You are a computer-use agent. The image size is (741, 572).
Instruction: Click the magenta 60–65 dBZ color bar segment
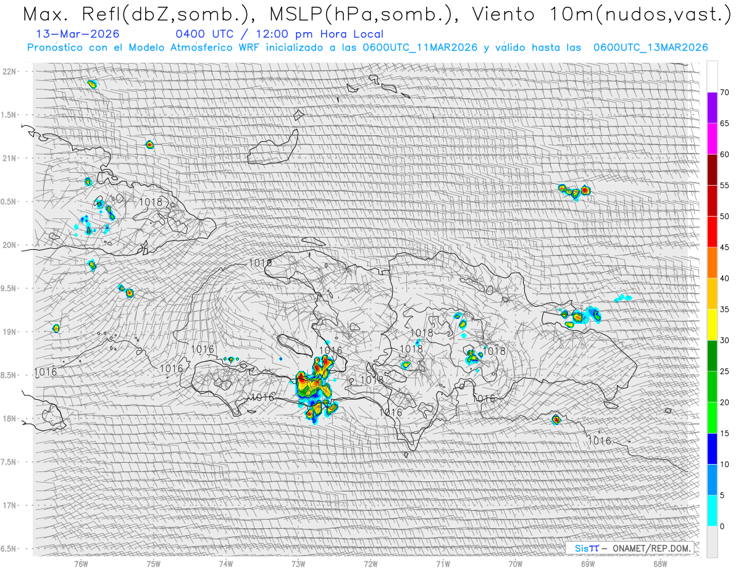(x=712, y=139)
